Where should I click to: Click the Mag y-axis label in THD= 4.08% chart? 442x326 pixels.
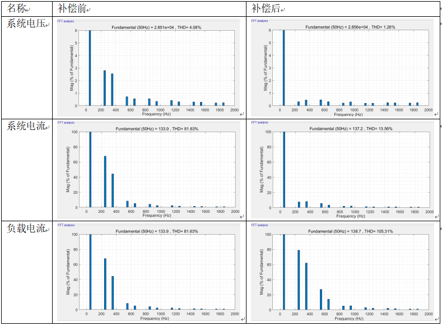pyautogui.click(x=72, y=68)
